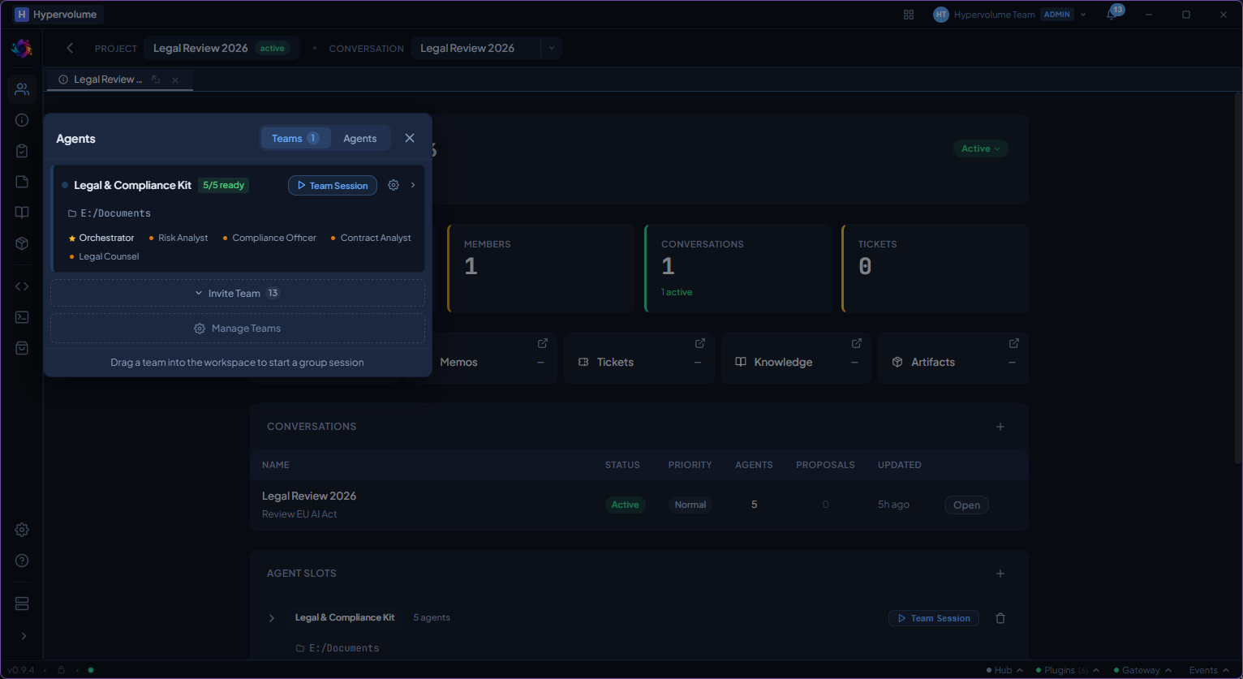Screen dimensions: 1243x679
Task: Select the Contract Analyst agent
Action: [371, 238]
